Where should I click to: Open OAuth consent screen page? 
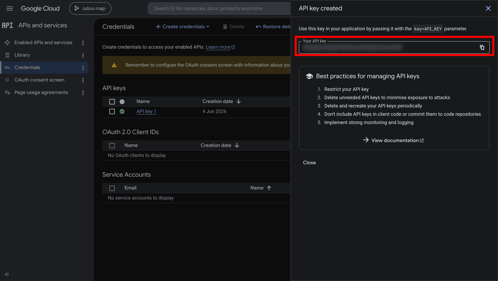click(x=39, y=80)
